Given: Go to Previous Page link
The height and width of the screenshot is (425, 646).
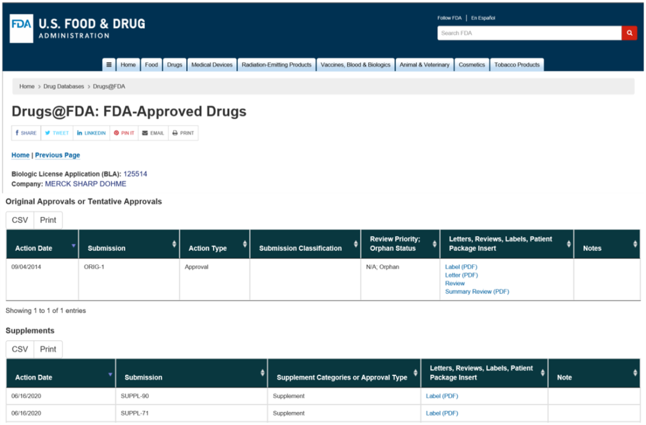Looking at the screenshot, I should click(x=57, y=155).
